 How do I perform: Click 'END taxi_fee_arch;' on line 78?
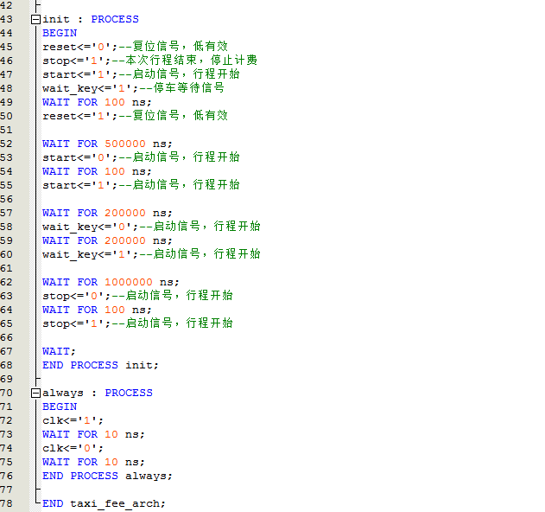coord(104,504)
